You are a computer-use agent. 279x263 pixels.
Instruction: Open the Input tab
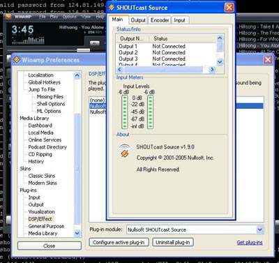pyautogui.click(x=179, y=20)
